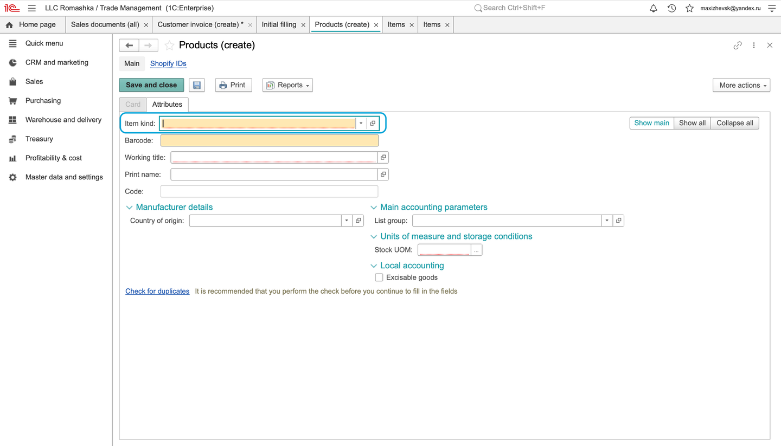Open List group record icon
Screen dimensions: 781x446
(619, 221)
